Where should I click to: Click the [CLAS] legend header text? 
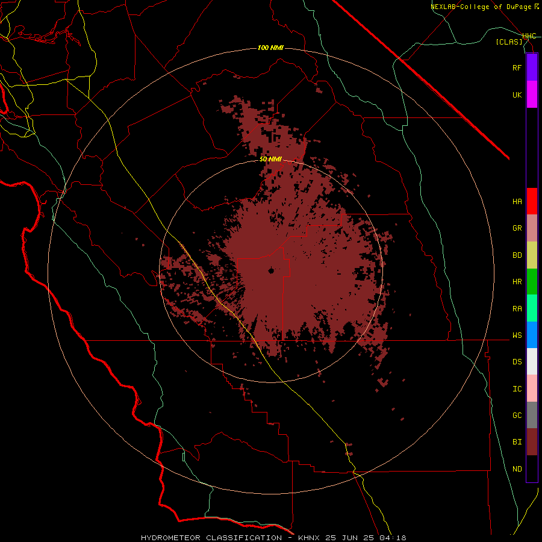coord(509,42)
